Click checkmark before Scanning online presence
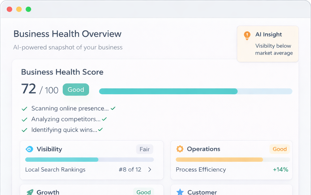 tap(24, 109)
